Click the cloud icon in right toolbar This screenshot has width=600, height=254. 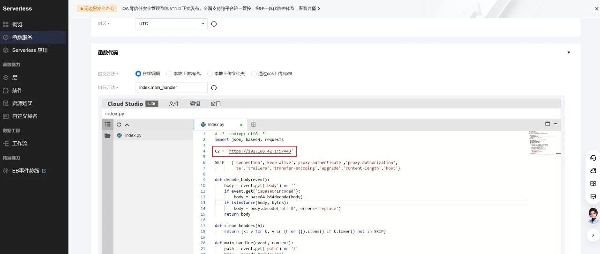pyautogui.click(x=593, y=171)
